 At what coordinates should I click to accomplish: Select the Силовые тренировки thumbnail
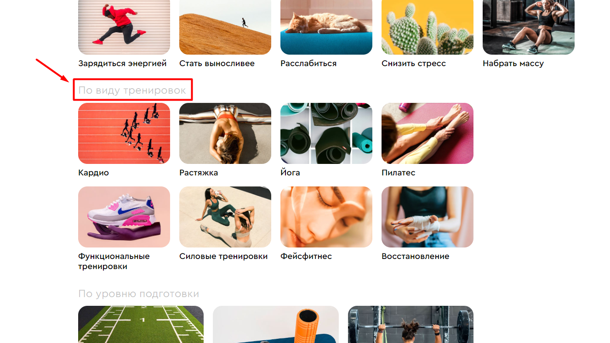click(x=225, y=217)
